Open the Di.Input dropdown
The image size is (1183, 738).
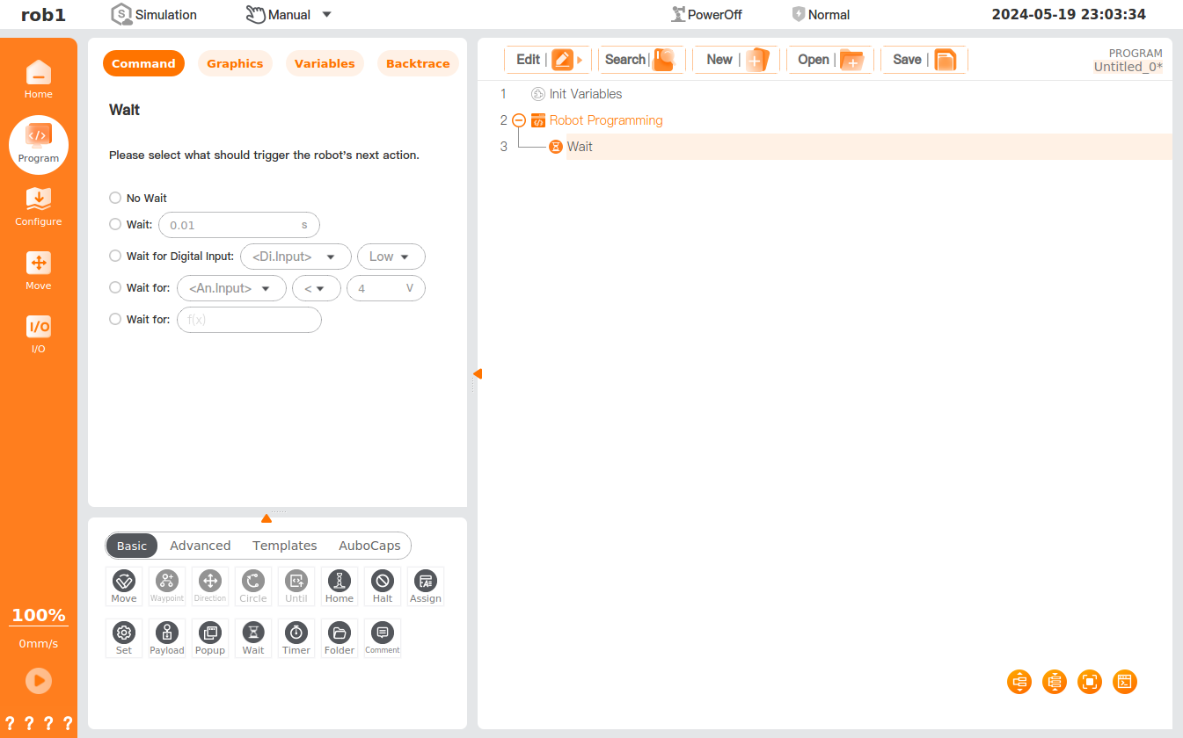pos(296,257)
